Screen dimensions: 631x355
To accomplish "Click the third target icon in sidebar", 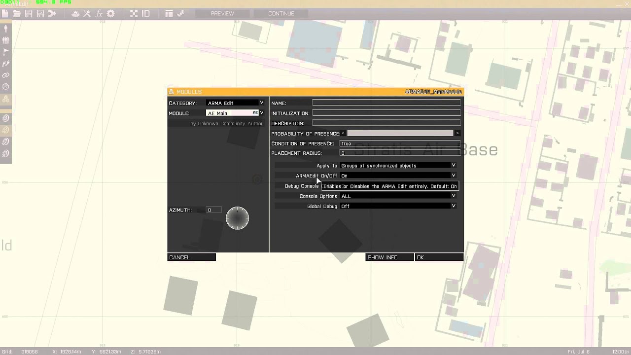I will point(6,142).
